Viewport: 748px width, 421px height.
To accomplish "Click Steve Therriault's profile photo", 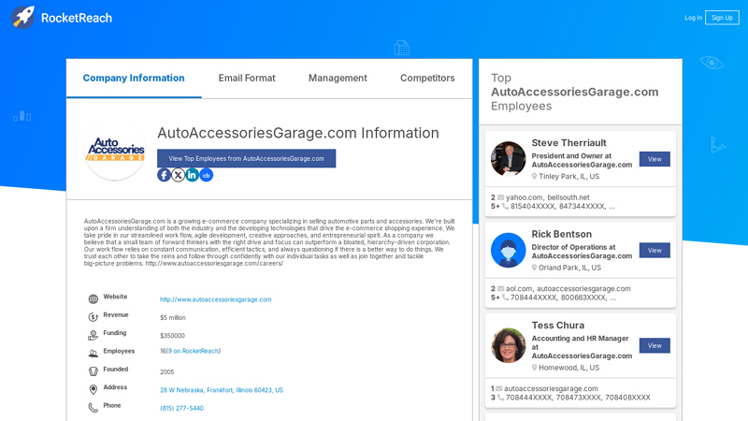I will click(x=508, y=158).
